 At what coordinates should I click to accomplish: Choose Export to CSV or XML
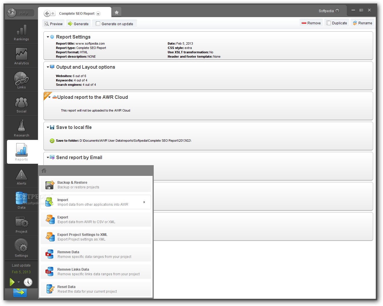pyautogui.click(x=96, y=219)
